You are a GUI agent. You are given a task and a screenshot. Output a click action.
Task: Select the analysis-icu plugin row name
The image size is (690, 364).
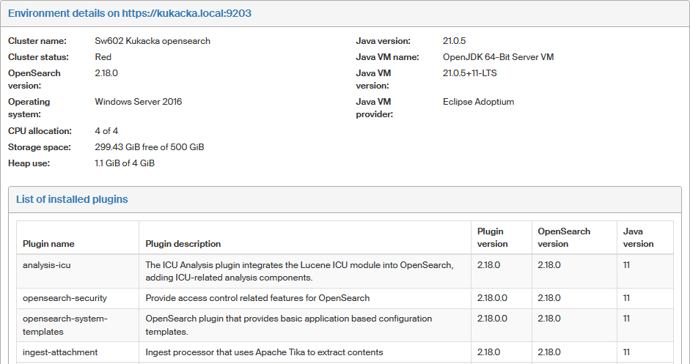point(45,265)
